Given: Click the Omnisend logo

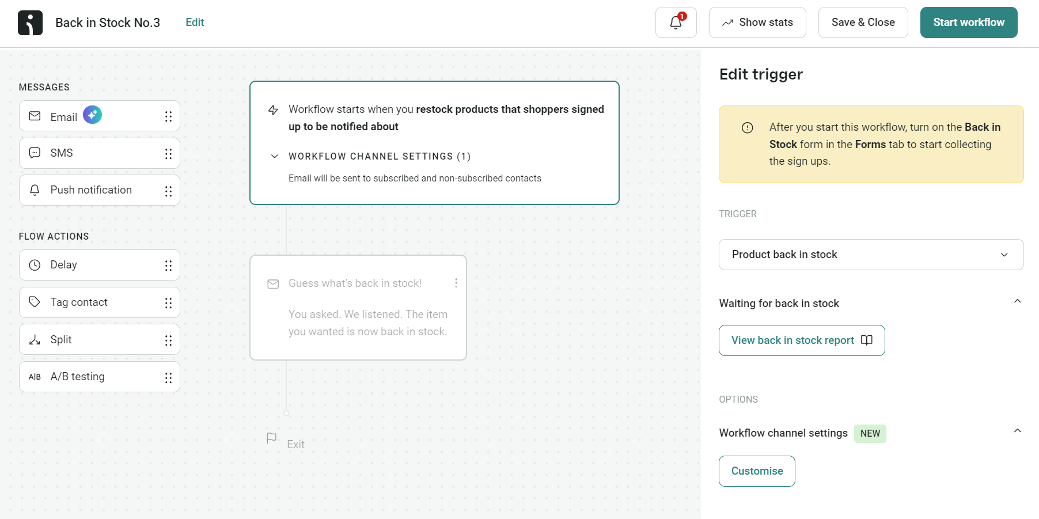Looking at the screenshot, I should click(x=30, y=22).
